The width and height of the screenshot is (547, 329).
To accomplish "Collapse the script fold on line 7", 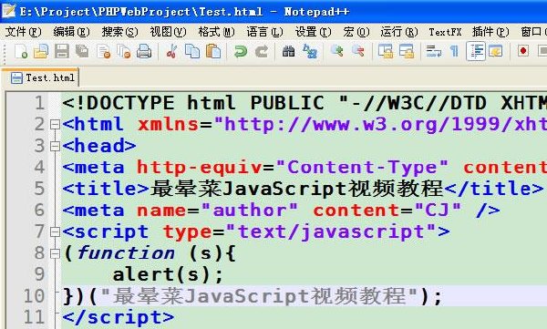I will pos(55,232).
